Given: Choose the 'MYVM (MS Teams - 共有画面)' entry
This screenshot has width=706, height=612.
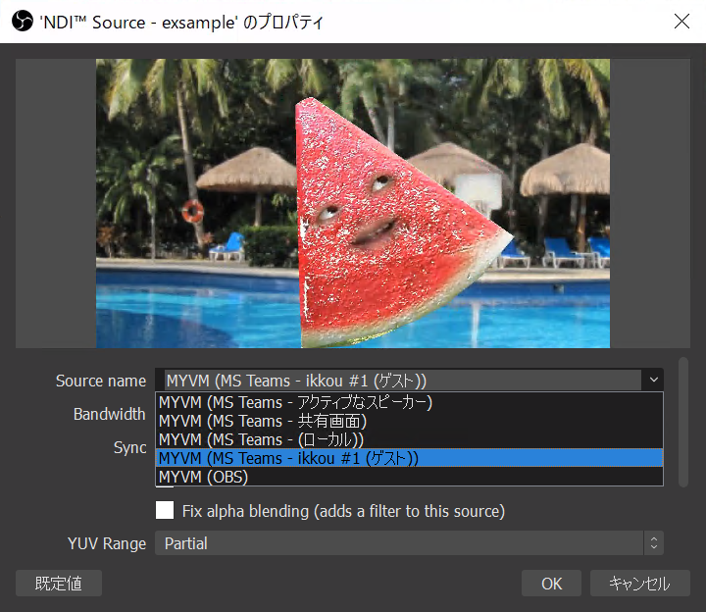Looking at the screenshot, I should point(409,421).
